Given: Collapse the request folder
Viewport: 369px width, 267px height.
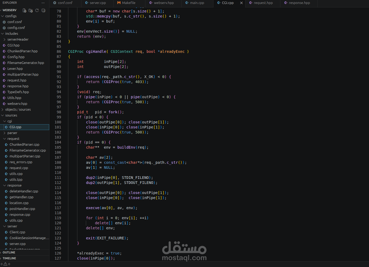Looking at the screenshot, I should pos(13,139).
